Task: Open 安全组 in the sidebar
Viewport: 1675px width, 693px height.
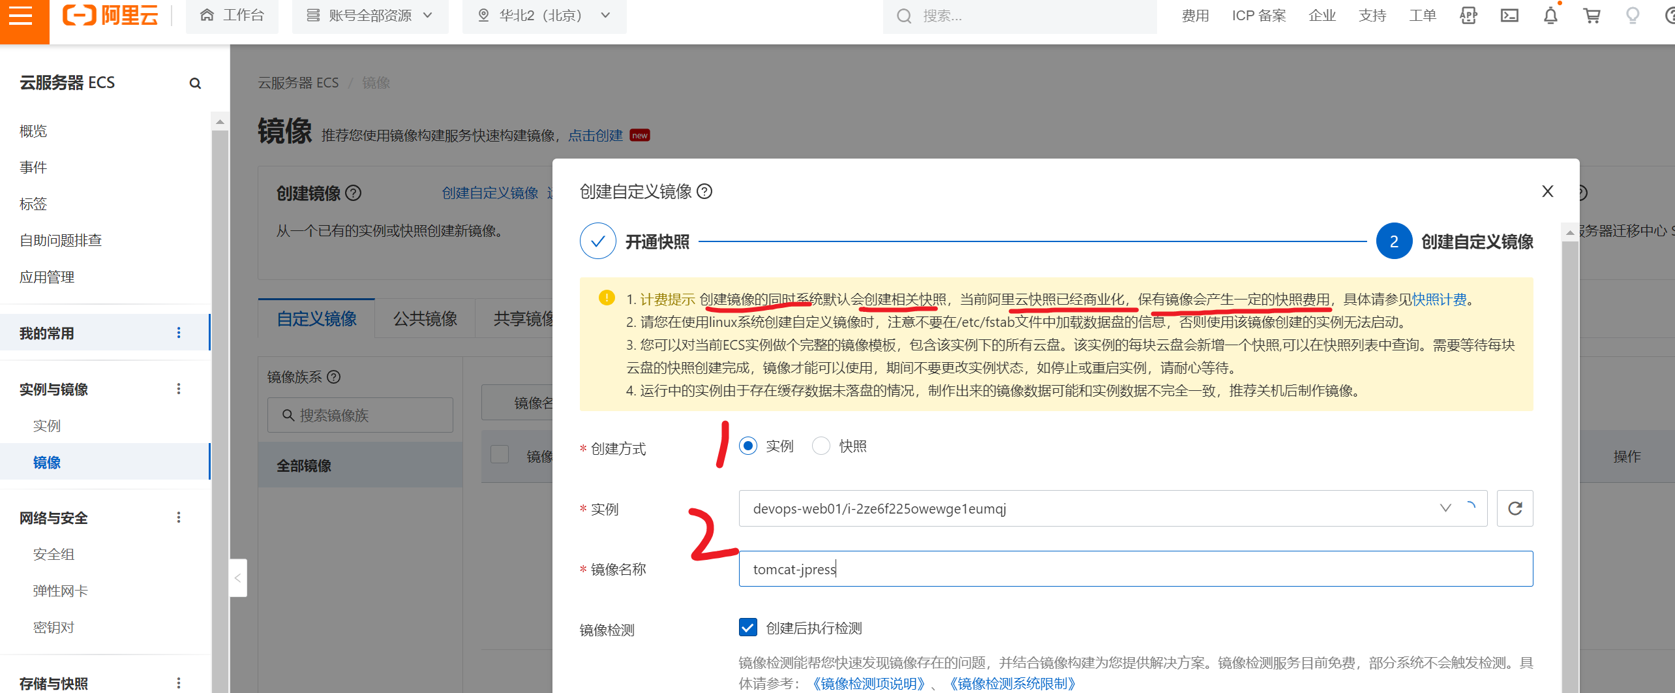Action: pos(53,554)
